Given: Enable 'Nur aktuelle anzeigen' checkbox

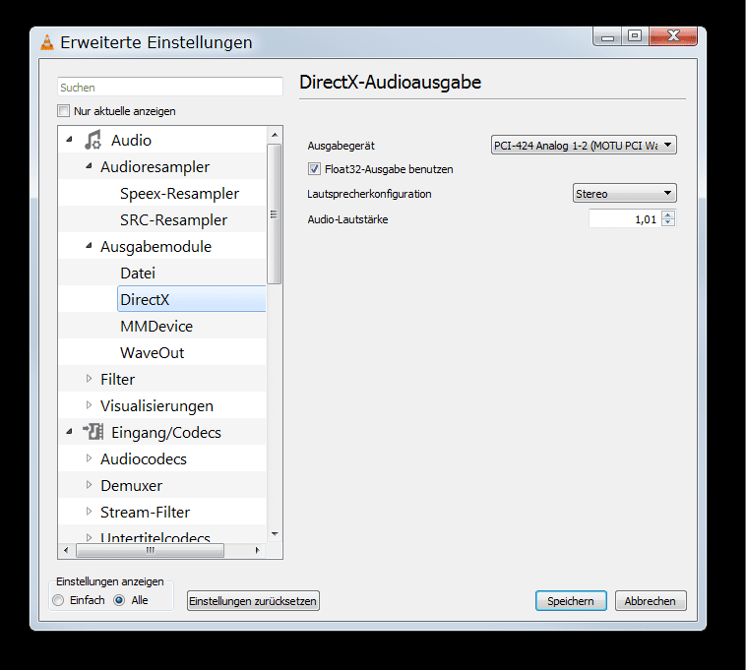Looking at the screenshot, I should pos(63,111).
